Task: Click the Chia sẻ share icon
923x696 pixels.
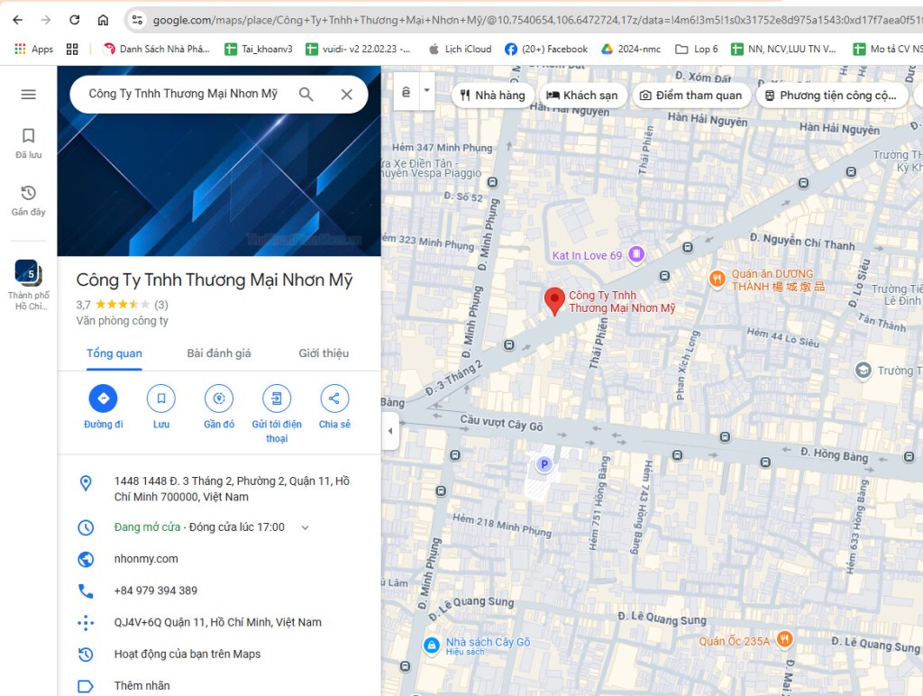Action: tap(334, 398)
